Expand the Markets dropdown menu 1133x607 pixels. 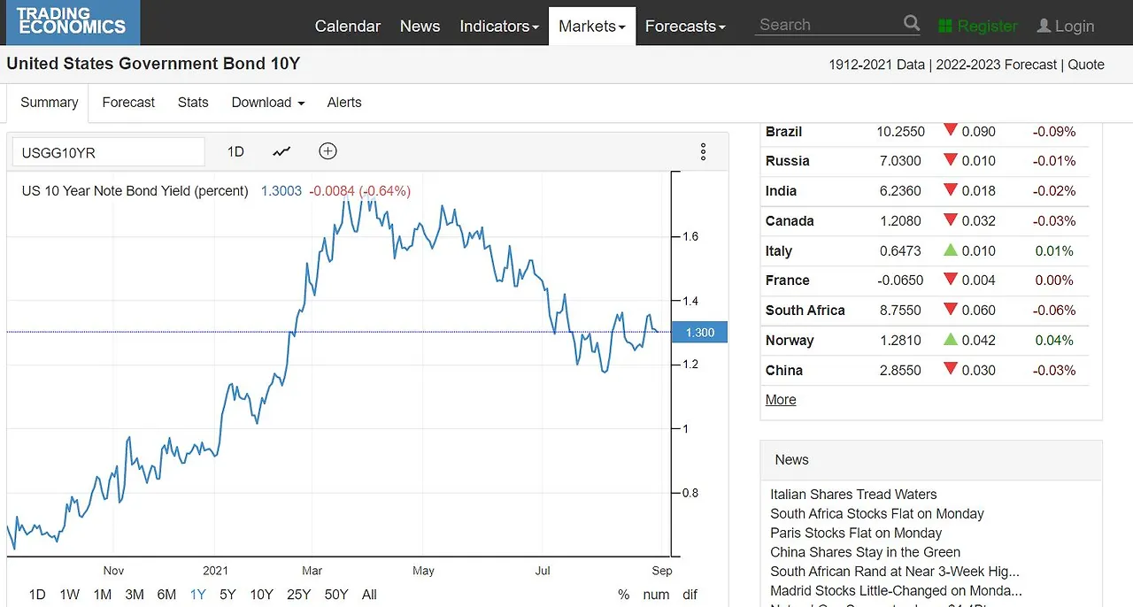click(x=592, y=26)
